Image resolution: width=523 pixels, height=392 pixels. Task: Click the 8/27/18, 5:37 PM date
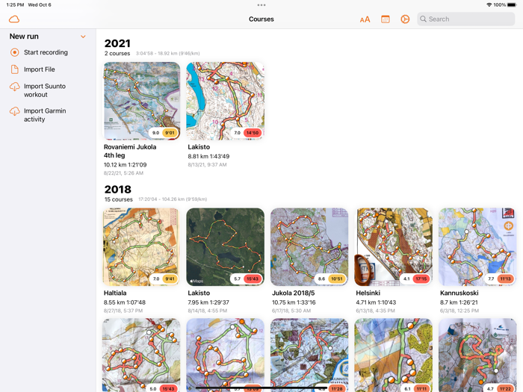tap(123, 311)
